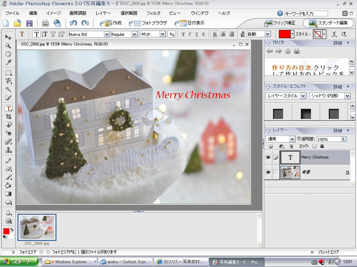357x267 pixels.
Task: Click the create warped text icon
Action: pyautogui.click(x=334, y=34)
